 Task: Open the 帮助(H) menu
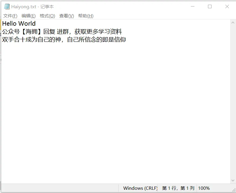(x=86, y=16)
